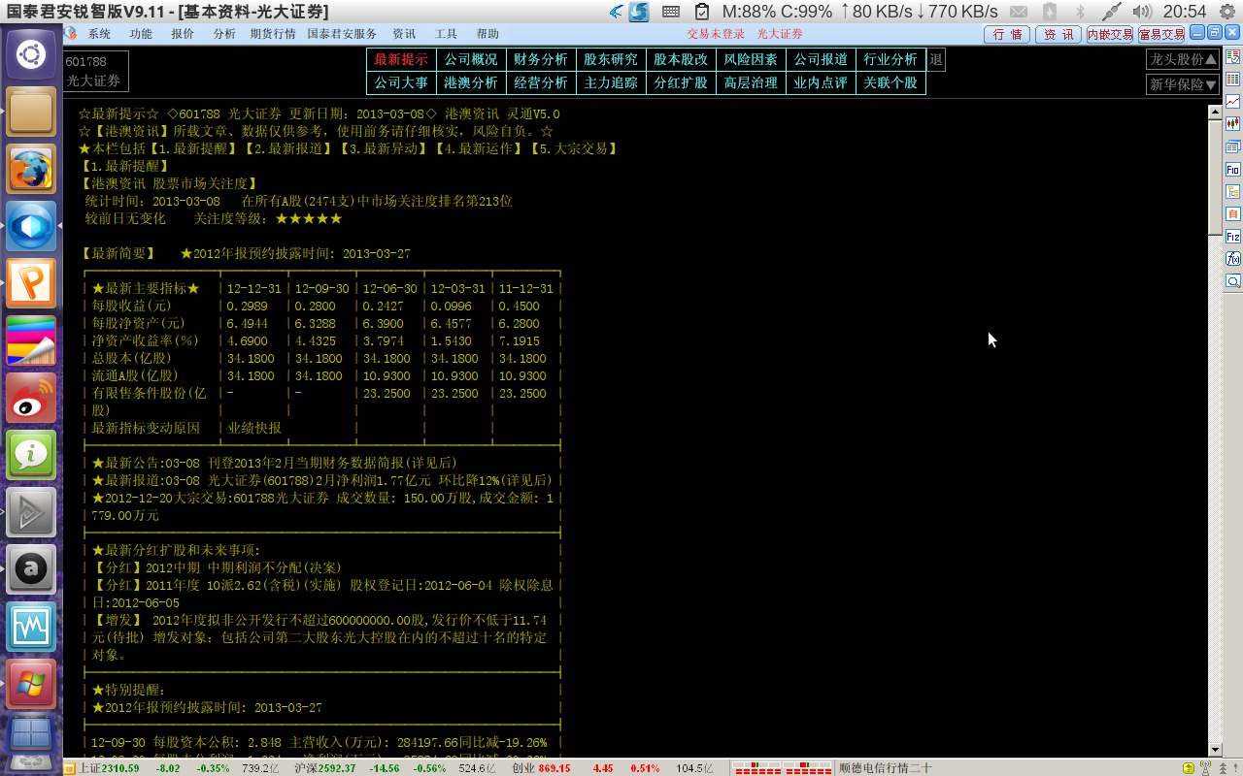Switch to the 股东研究 tab

tap(611, 60)
